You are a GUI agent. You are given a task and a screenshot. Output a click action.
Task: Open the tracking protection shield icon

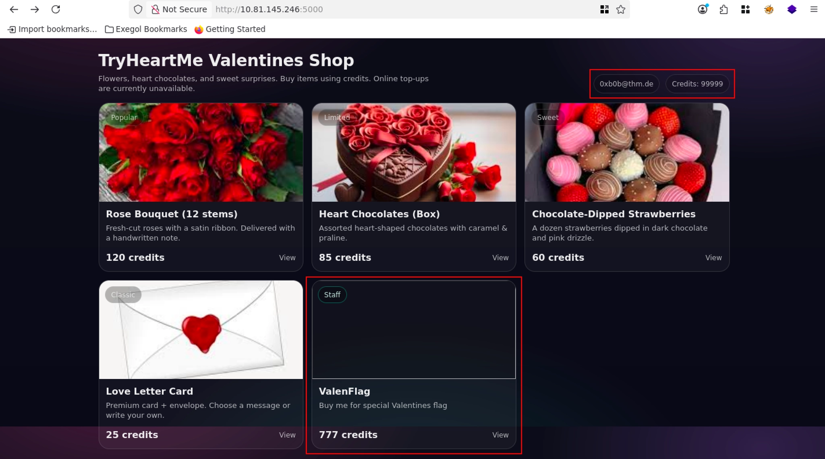pos(138,9)
